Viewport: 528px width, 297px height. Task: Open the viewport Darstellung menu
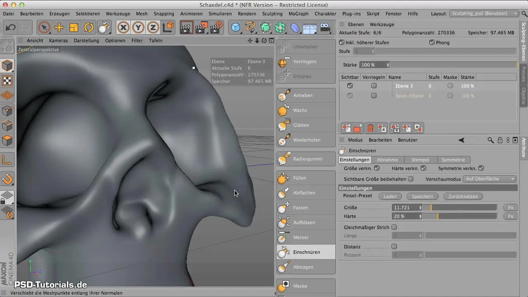86,40
